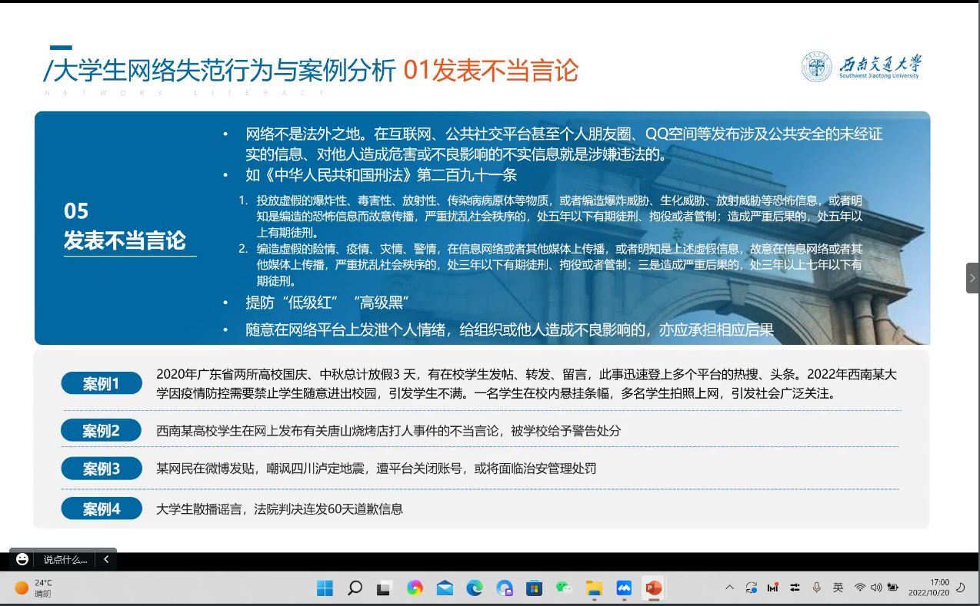Open the Mail app icon

click(x=445, y=588)
